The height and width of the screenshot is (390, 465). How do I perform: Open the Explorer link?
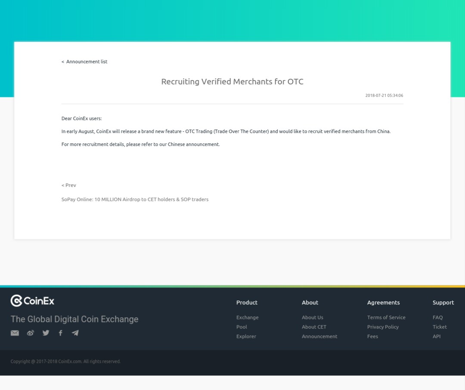(x=246, y=336)
